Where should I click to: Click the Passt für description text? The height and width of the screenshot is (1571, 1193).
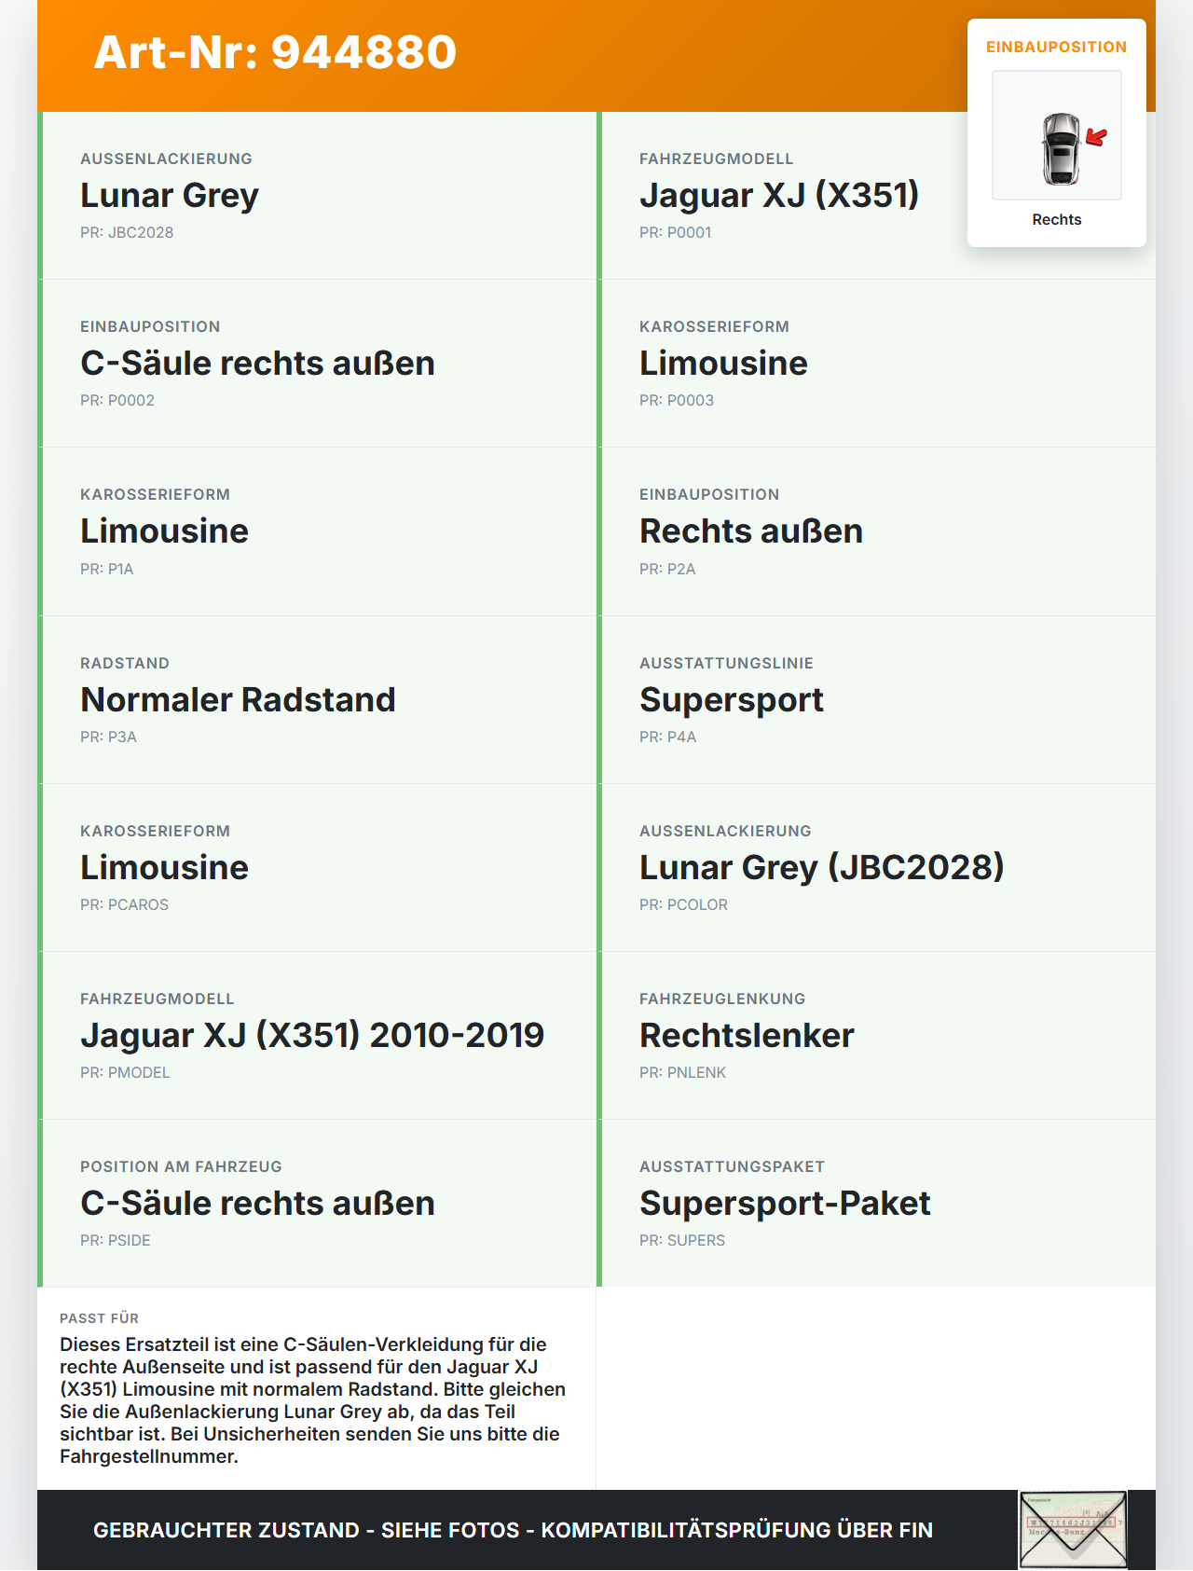click(x=313, y=1400)
